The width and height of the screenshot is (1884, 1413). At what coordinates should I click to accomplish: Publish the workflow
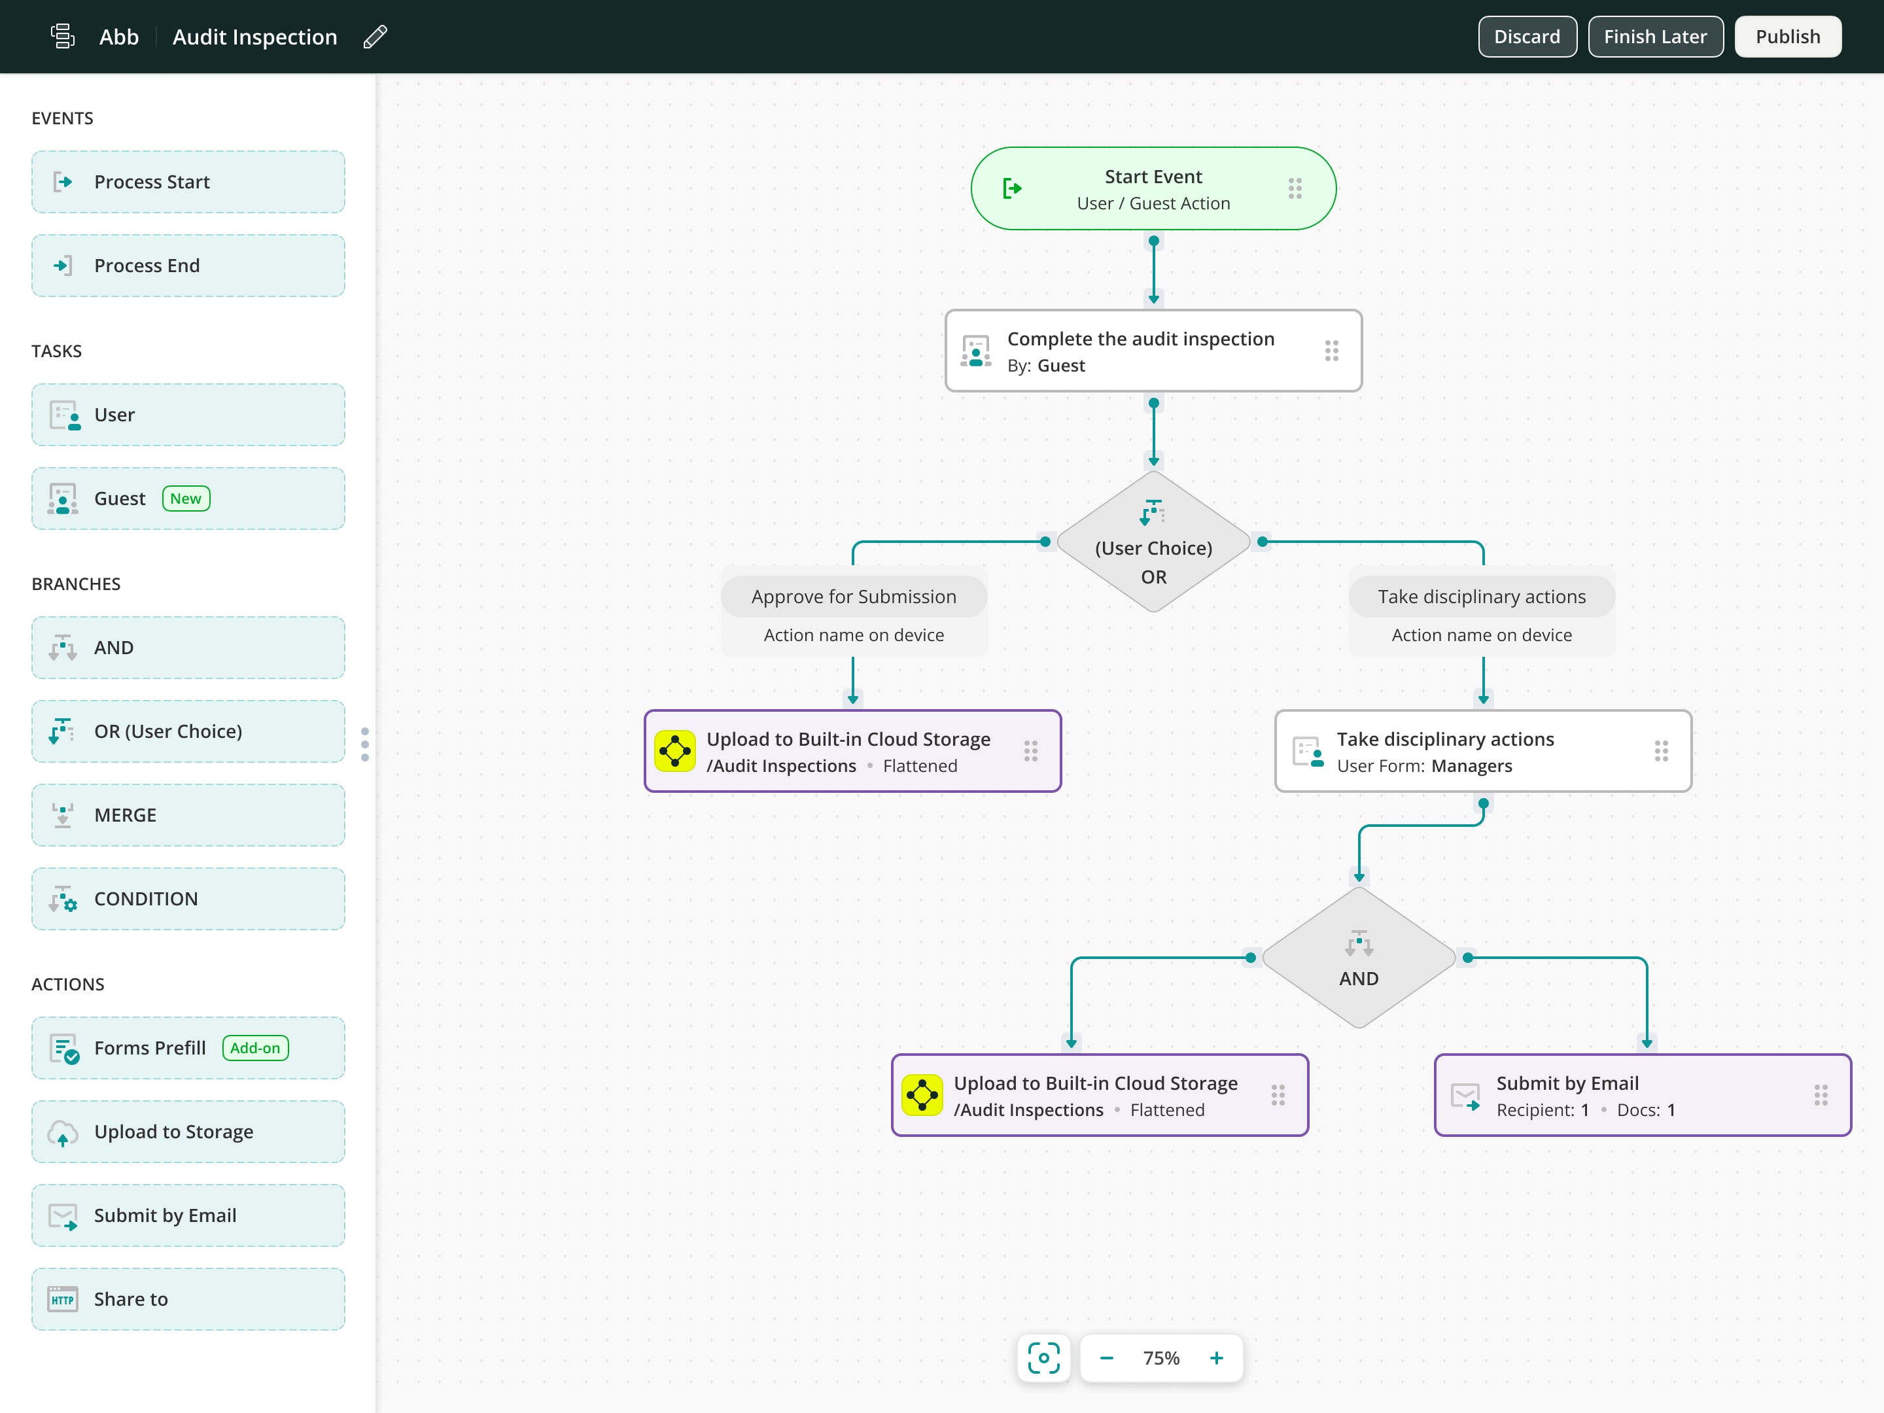click(1787, 36)
